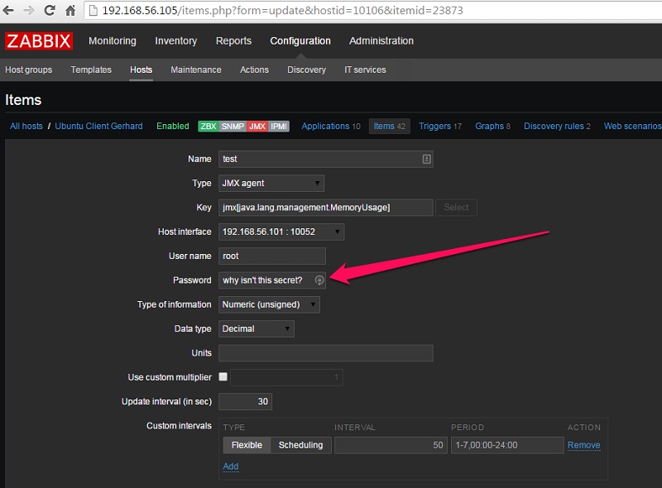662x488 pixels.
Task: Open the Monitoring menu
Action: [113, 41]
